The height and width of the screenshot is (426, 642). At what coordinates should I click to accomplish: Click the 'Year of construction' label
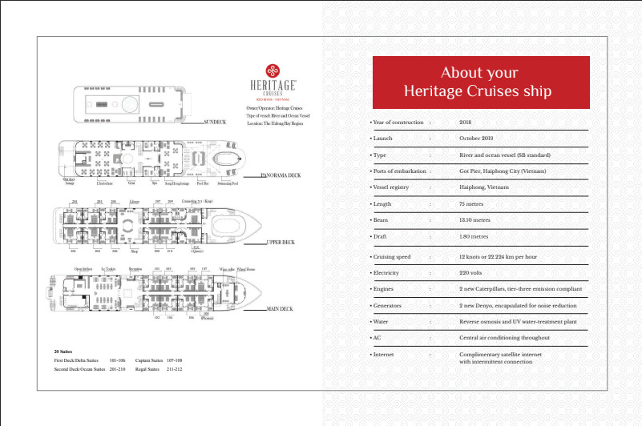(x=398, y=123)
